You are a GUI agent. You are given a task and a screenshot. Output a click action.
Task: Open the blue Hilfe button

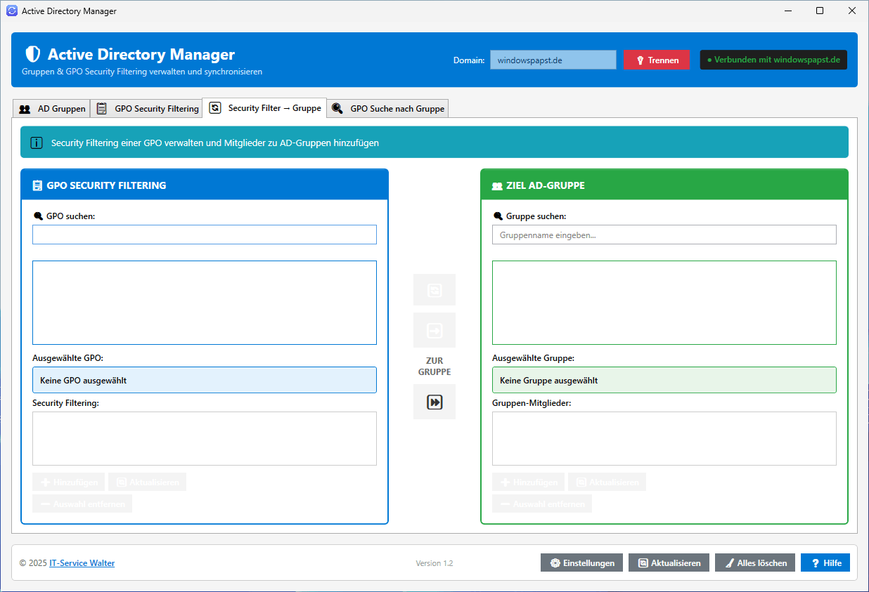825,563
